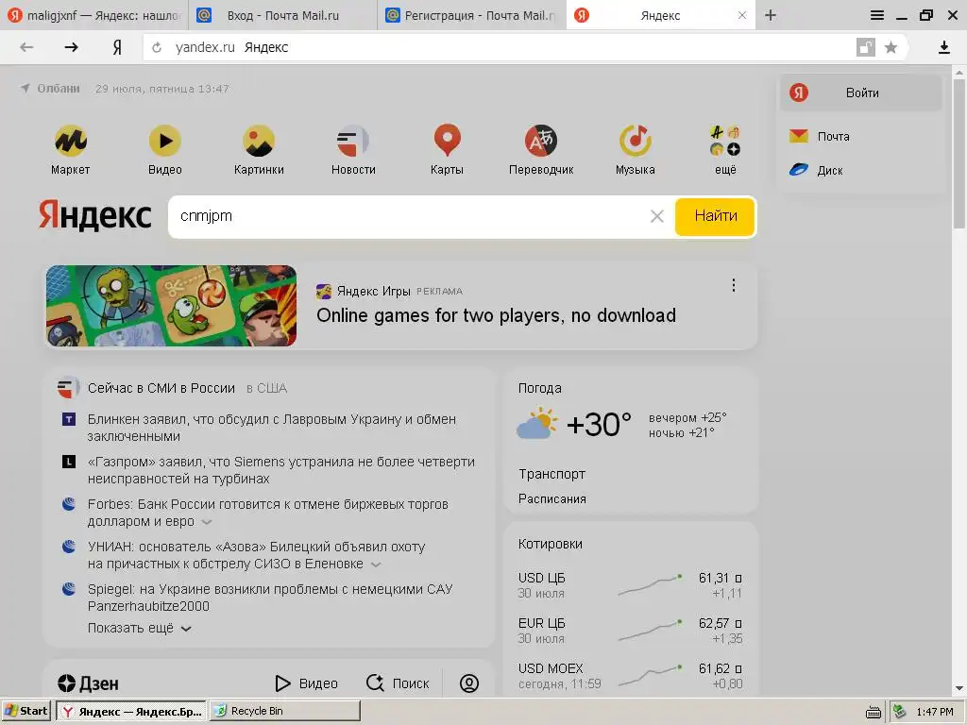967x725 pixels.
Task: Switch to Вход - Почта Mail.ru tab
Action: (282, 15)
